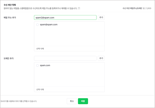The image size is (155, 108).
Task: Click the 메일 주소 추가 label
Action: (x=10, y=17)
